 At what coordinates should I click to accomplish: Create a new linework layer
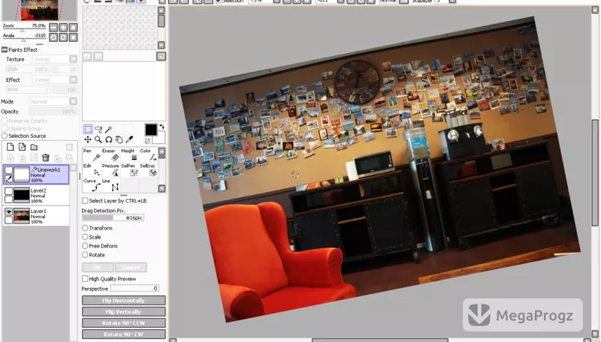pyautogui.click(x=23, y=147)
